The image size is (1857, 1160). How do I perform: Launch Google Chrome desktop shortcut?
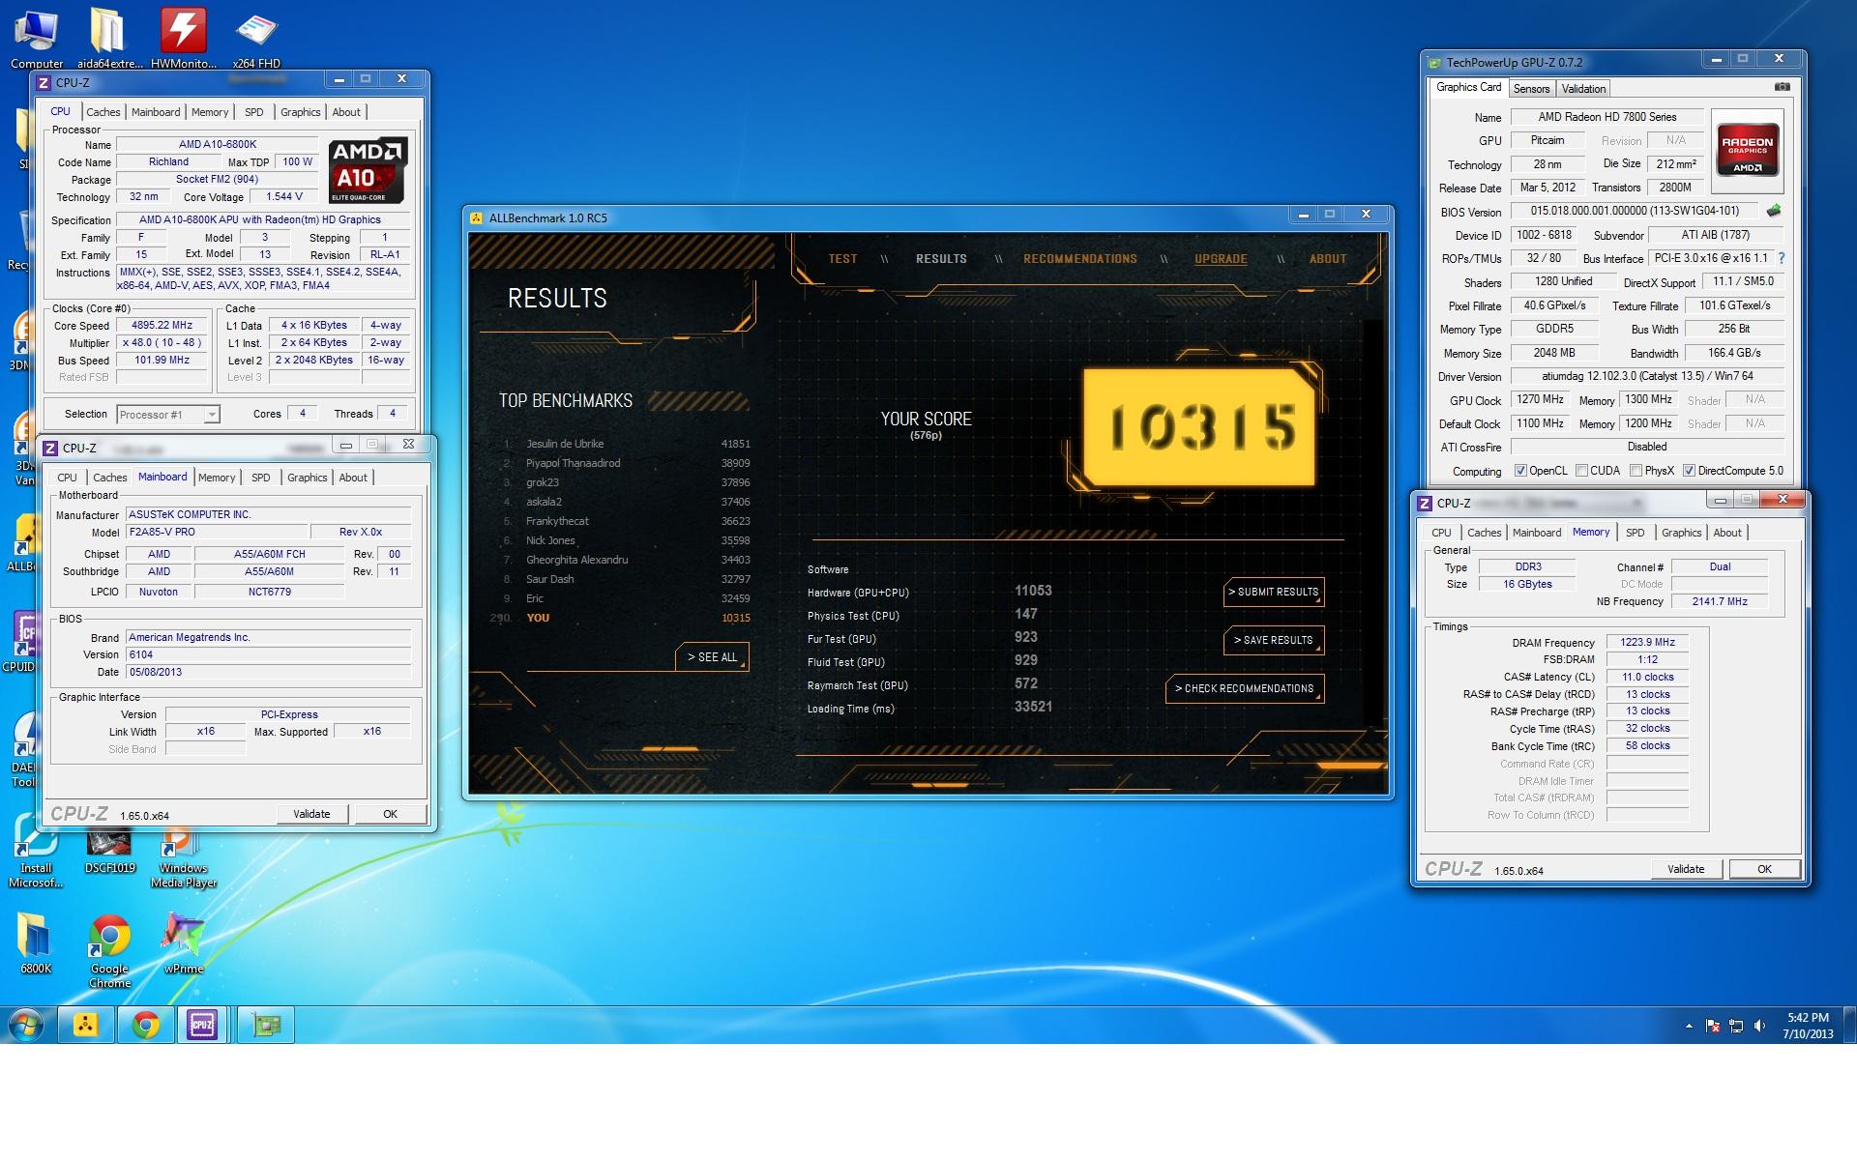point(109,950)
